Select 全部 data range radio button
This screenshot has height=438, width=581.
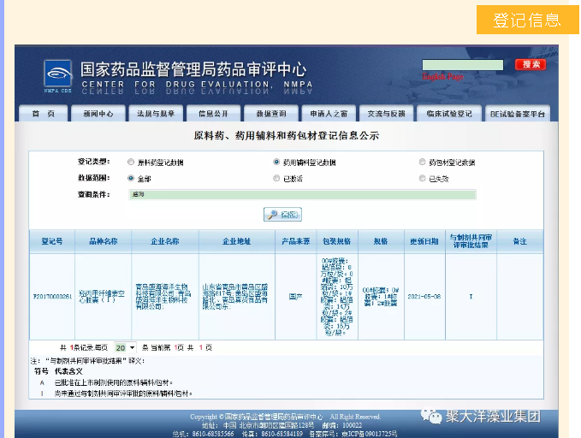coord(131,179)
